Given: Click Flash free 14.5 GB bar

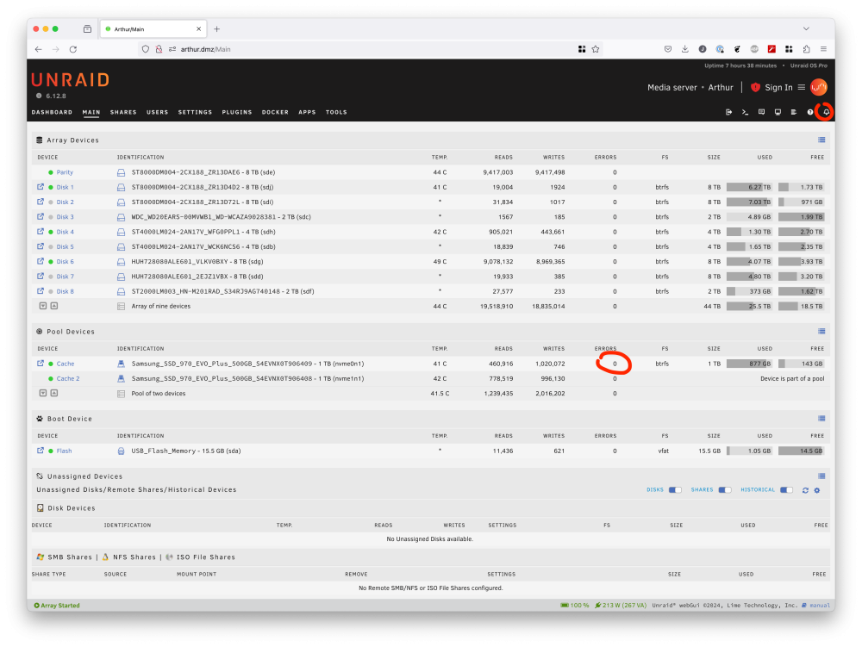Looking at the screenshot, I should pyautogui.click(x=801, y=451).
